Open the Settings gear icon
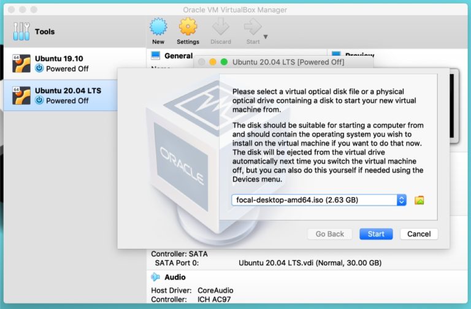 [x=188, y=27]
